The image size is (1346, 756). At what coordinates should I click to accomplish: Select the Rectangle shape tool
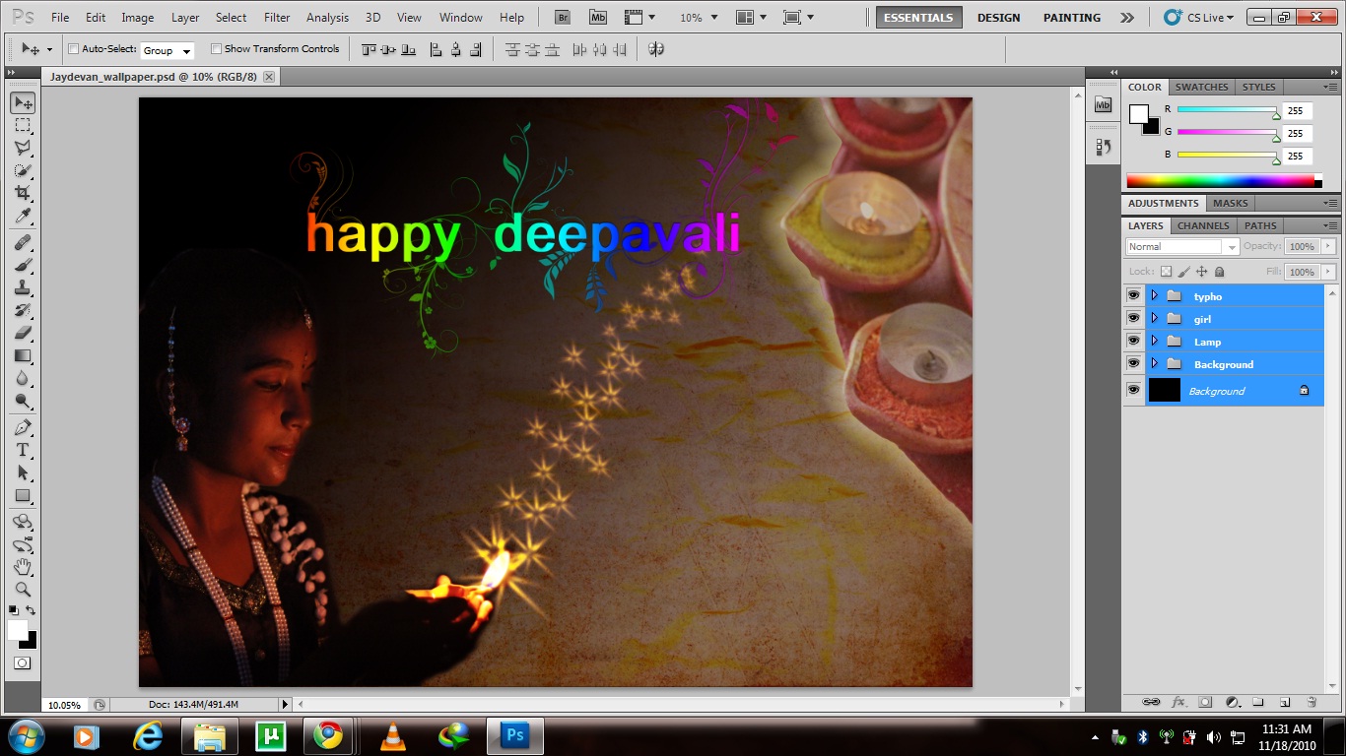tap(23, 496)
